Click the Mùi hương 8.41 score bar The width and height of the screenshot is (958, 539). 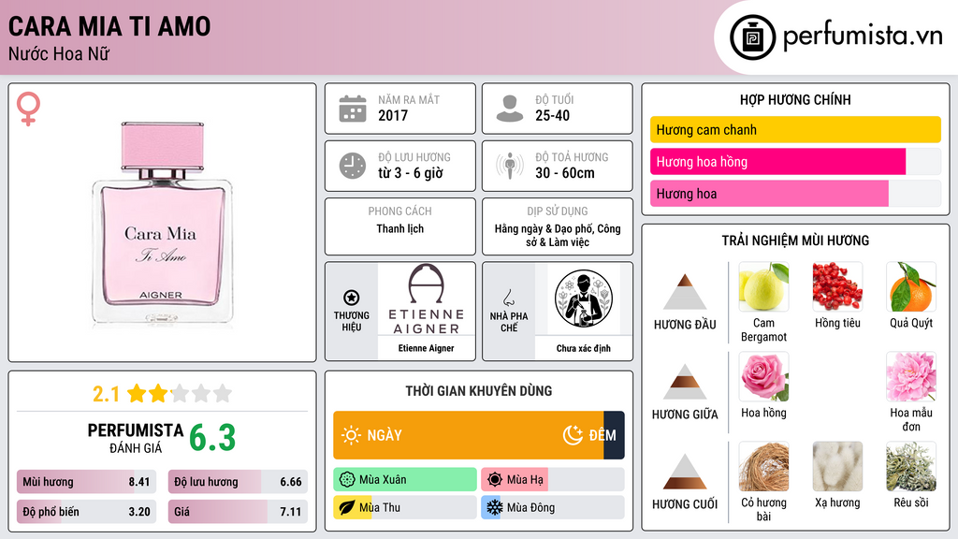tap(86, 482)
